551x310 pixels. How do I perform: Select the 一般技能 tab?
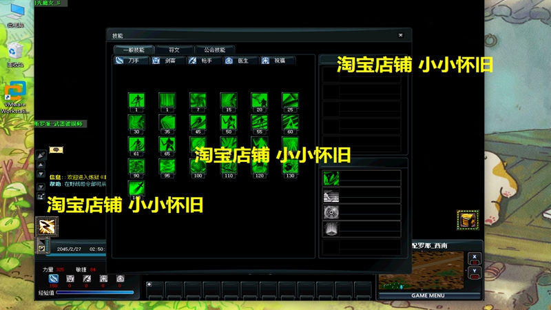[134, 50]
